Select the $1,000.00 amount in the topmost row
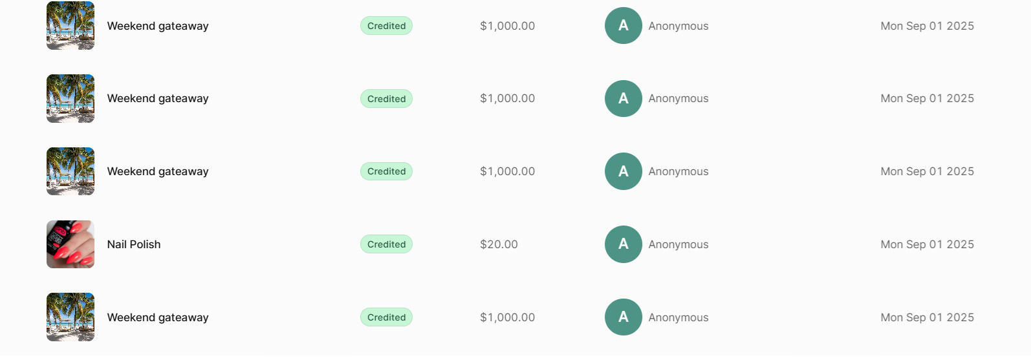This screenshot has height=360, width=1031. [507, 26]
